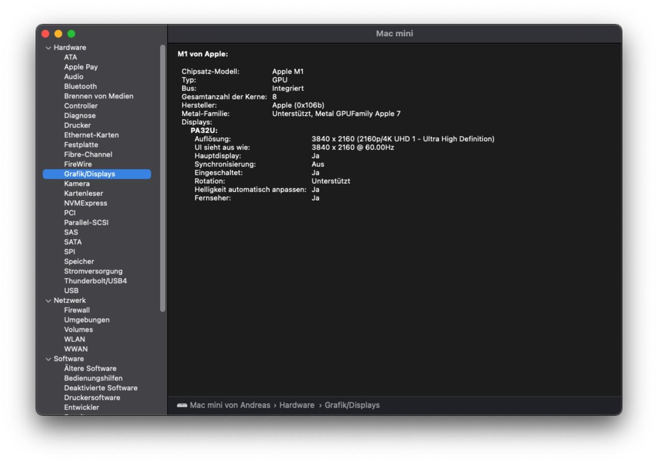Select ATA in the sidebar

coord(71,57)
